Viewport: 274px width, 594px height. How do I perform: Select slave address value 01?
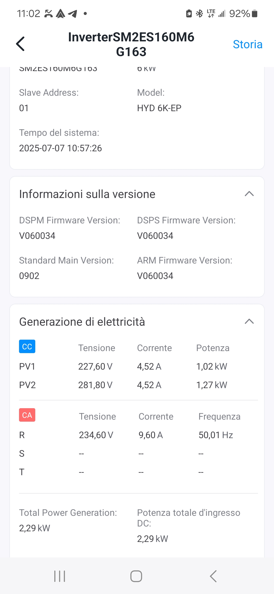tap(24, 108)
